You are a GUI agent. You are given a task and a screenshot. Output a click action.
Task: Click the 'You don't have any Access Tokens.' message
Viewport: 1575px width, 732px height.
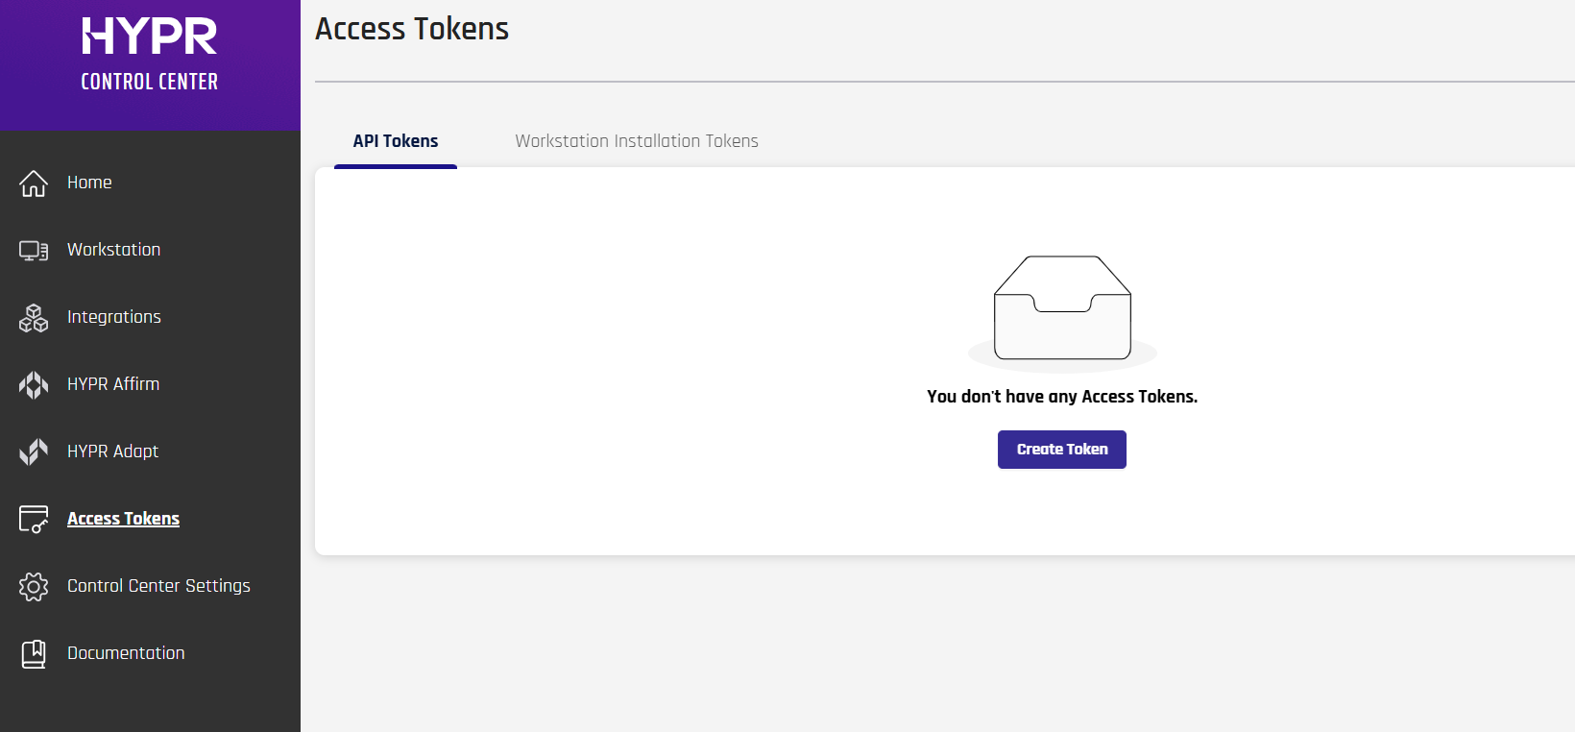(1062, 397)
